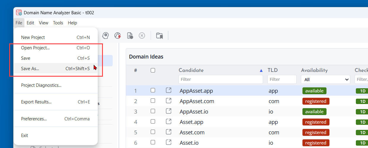Screen dimensions: 368x148
Task: Click the folder with bookmark toolbar icon
Action: (160, 36)
